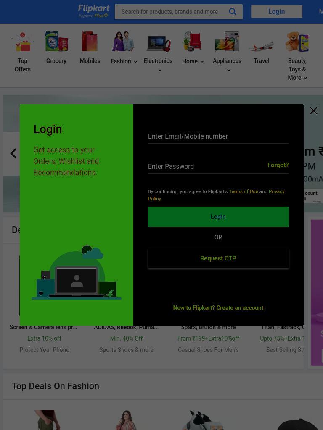The image size is (323, 430).
Task: Open the Appliances category icon
Action: click(x=227, y=42)
